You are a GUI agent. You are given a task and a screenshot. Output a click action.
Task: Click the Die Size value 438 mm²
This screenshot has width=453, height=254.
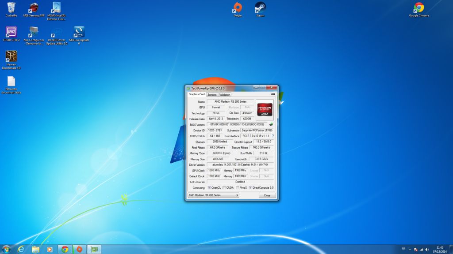coord(247,113)
